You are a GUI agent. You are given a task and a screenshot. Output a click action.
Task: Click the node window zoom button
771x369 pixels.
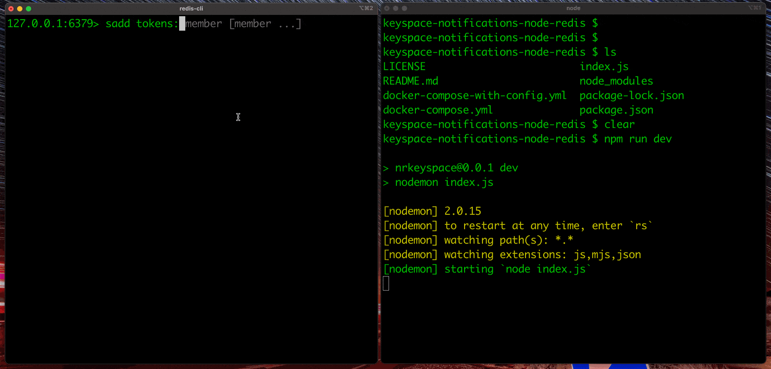tap(404, 8)
